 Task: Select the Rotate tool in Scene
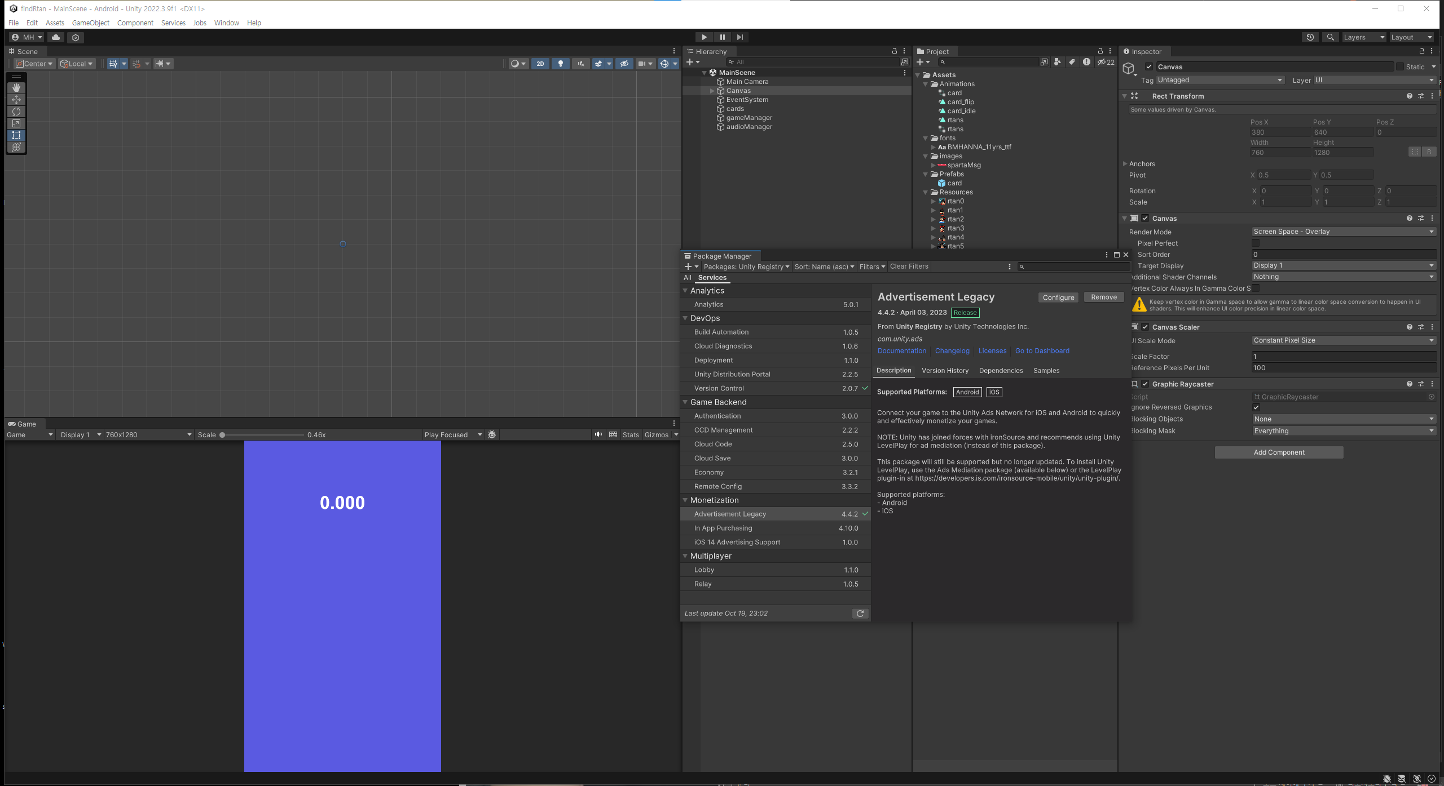tap(16, 112)
